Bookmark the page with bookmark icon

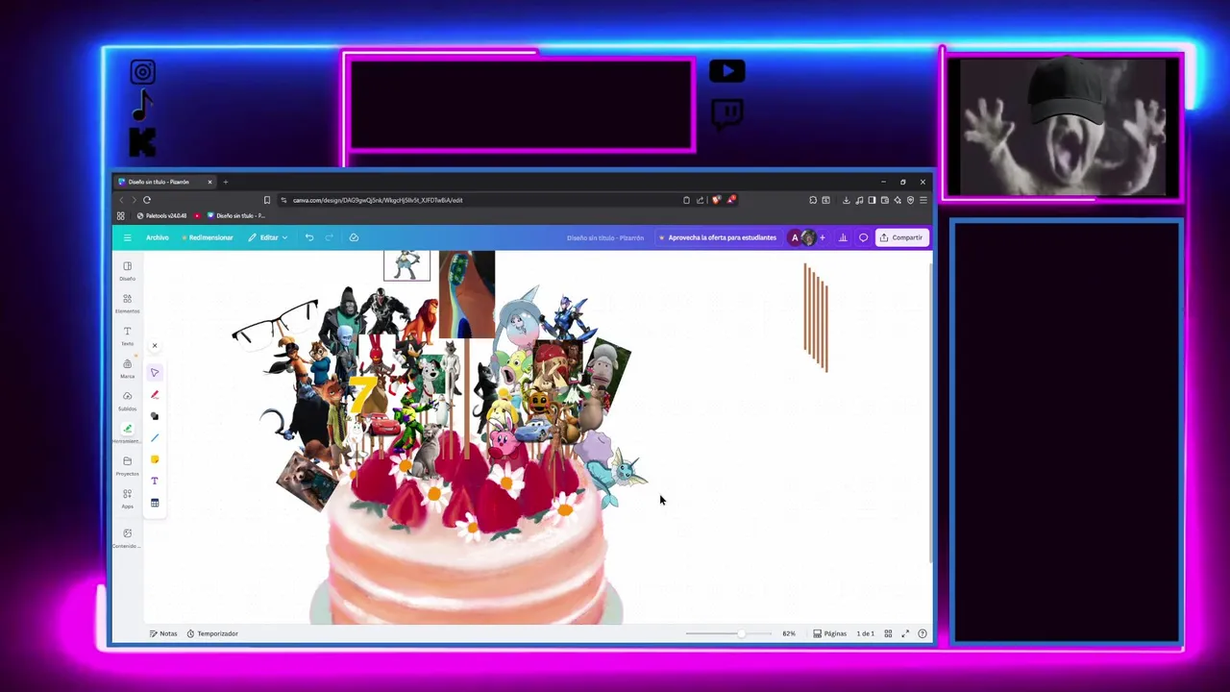[267, 200]
